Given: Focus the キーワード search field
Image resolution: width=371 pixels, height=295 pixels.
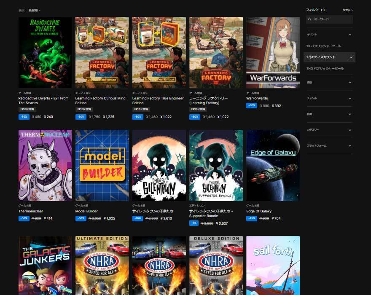Looking at the screenshot, I should tap(329, 19).
